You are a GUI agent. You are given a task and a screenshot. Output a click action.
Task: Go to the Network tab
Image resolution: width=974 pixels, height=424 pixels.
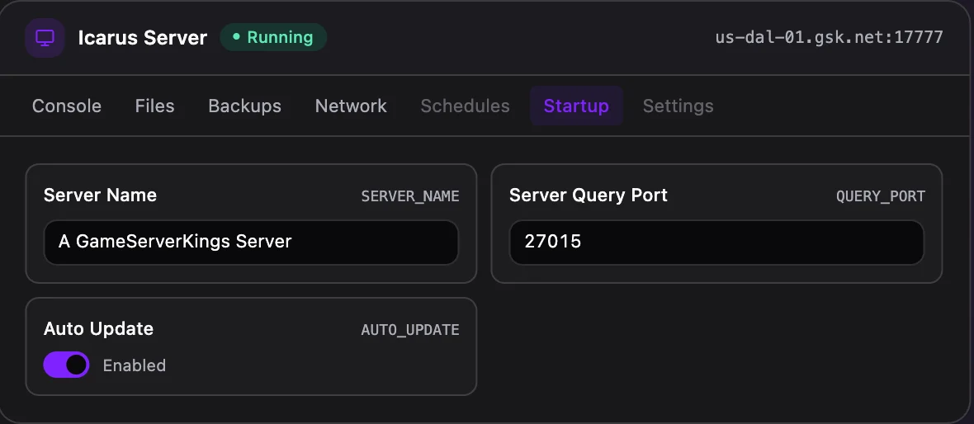(351, 106)
